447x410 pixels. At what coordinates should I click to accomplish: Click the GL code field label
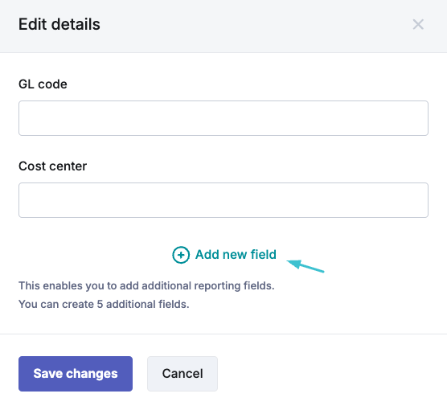[x=43, y=84]
